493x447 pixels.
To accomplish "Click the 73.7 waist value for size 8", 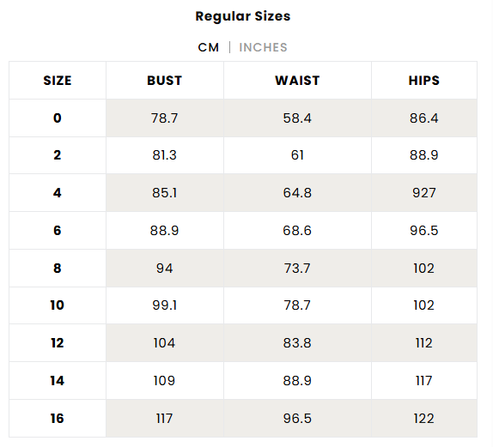I will click(297, 268).
